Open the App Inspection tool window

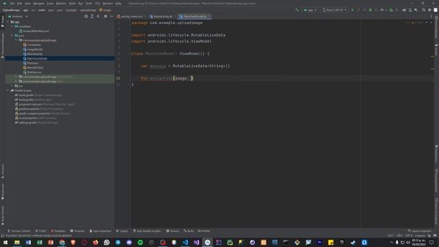(100, 231)
